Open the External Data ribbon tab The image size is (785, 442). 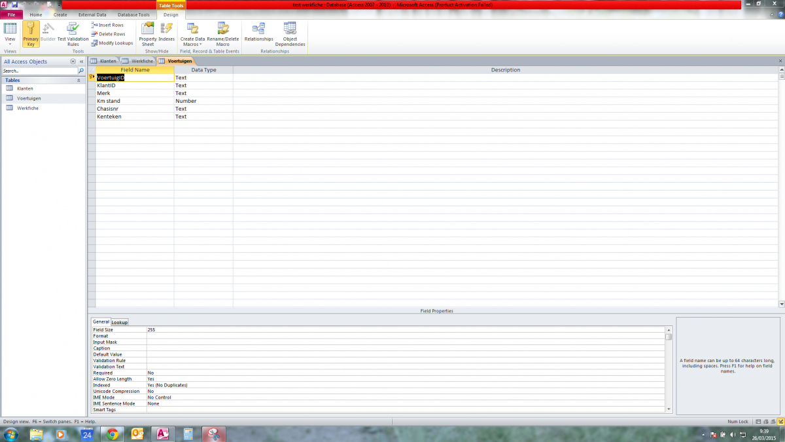[x=92, y=14]
